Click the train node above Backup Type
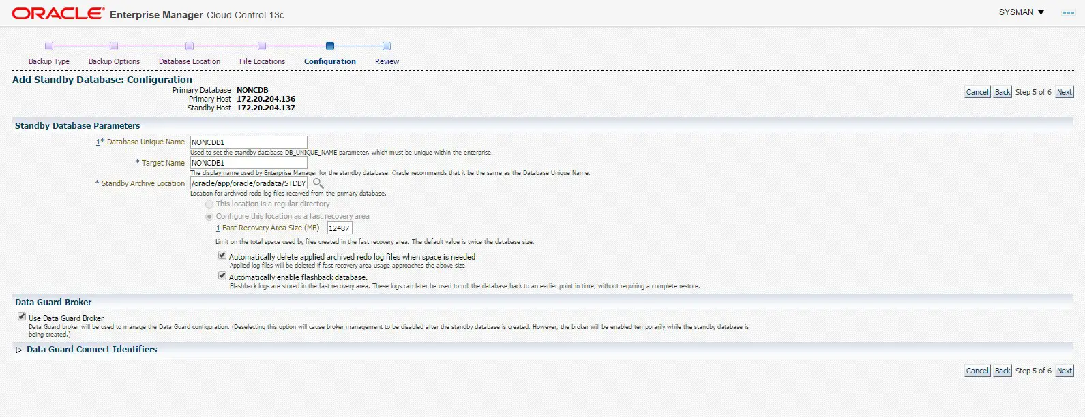 click(49, 46)
